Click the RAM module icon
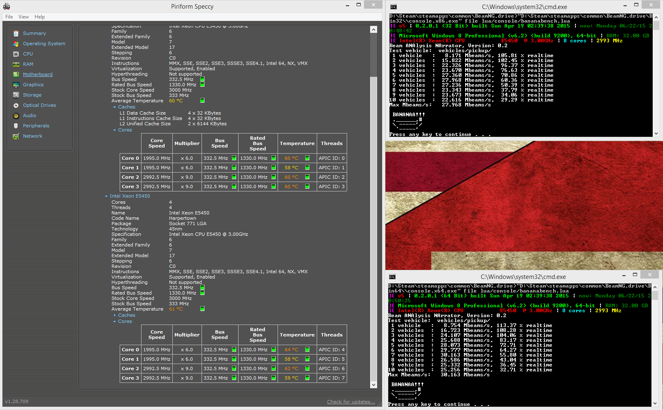The image size is (663, 410). (x=16, y=64)
